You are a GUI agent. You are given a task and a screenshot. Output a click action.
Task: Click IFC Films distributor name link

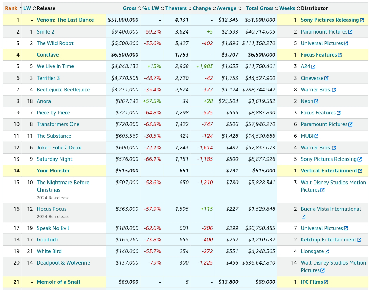coord(312,282)
